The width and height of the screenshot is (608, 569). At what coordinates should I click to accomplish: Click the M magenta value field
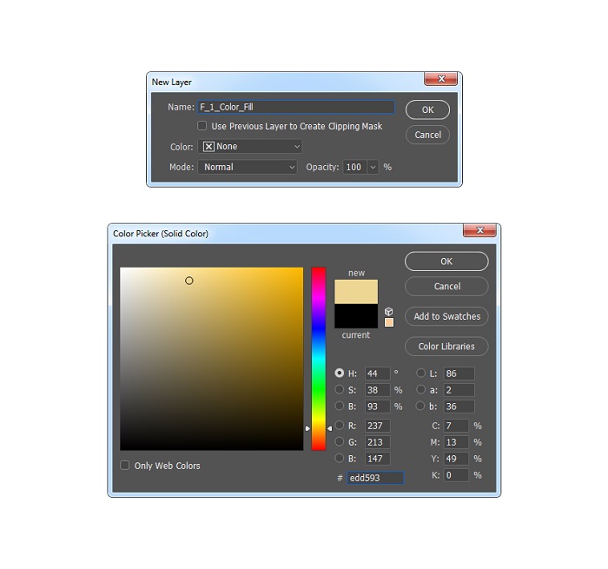[456, 442]
